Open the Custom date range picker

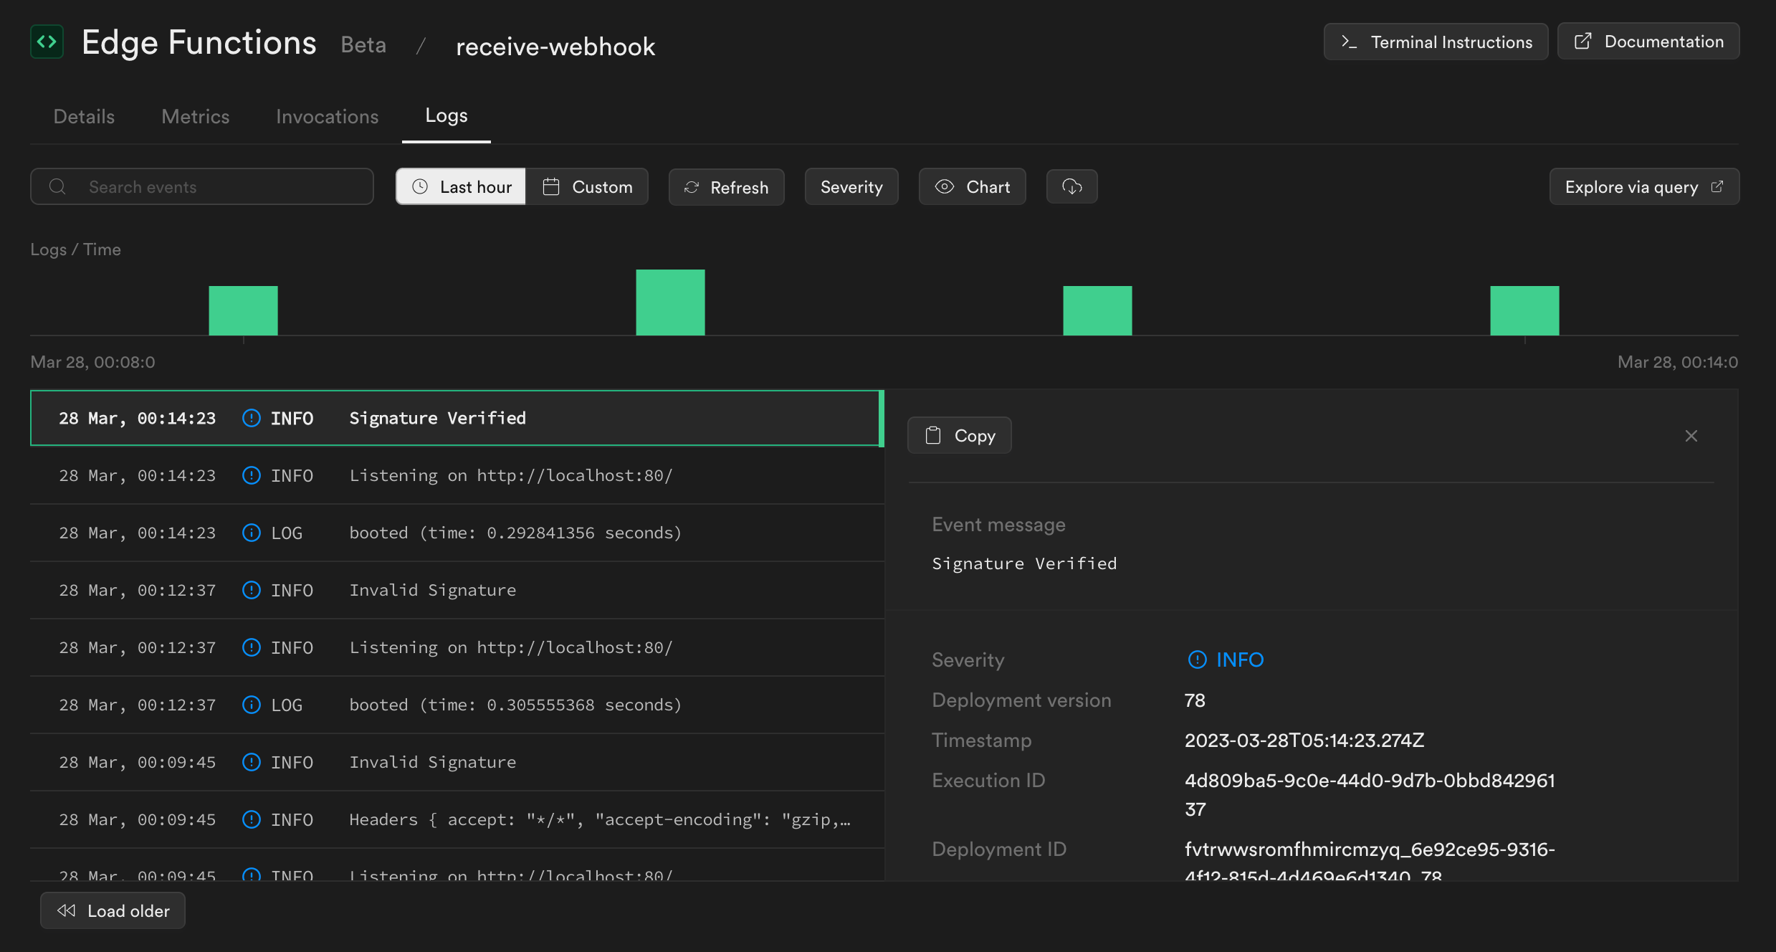588,187
